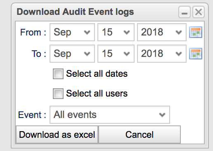The width and height of the screenshot is (213, 151).
Task: Open the To date calendar picker icon
Action: (196, 54)
